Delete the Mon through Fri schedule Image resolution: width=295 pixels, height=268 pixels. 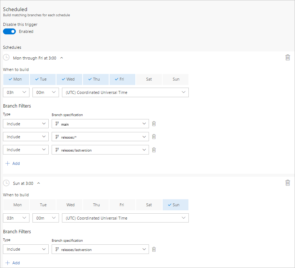288,57
